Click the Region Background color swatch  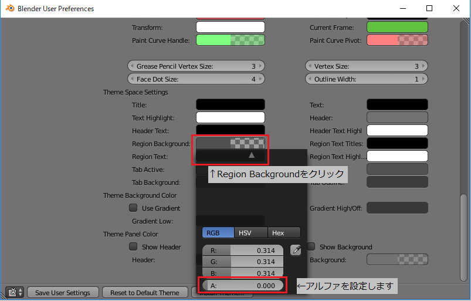tap(231, 143)
